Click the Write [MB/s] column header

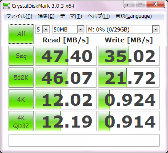coord(129,40)
